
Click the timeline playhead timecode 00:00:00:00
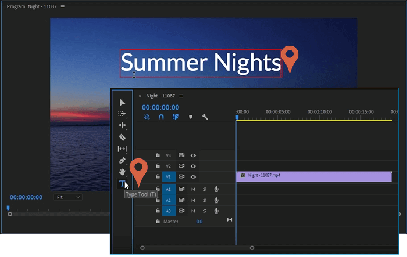coord(160,107)
